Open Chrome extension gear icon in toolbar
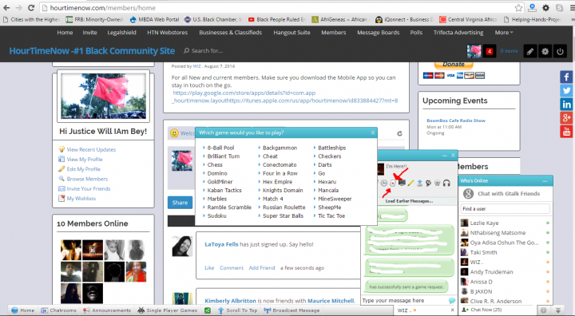The height and width of the screenshot is (316, 575). [545, 8]
